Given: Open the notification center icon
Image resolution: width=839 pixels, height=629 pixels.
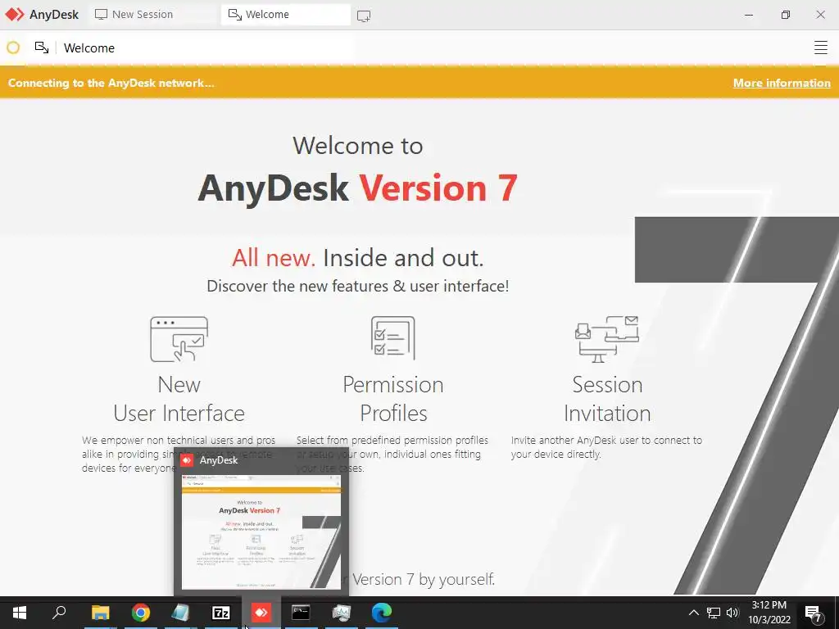Looking at the screenshot, I should pos(814,613).
